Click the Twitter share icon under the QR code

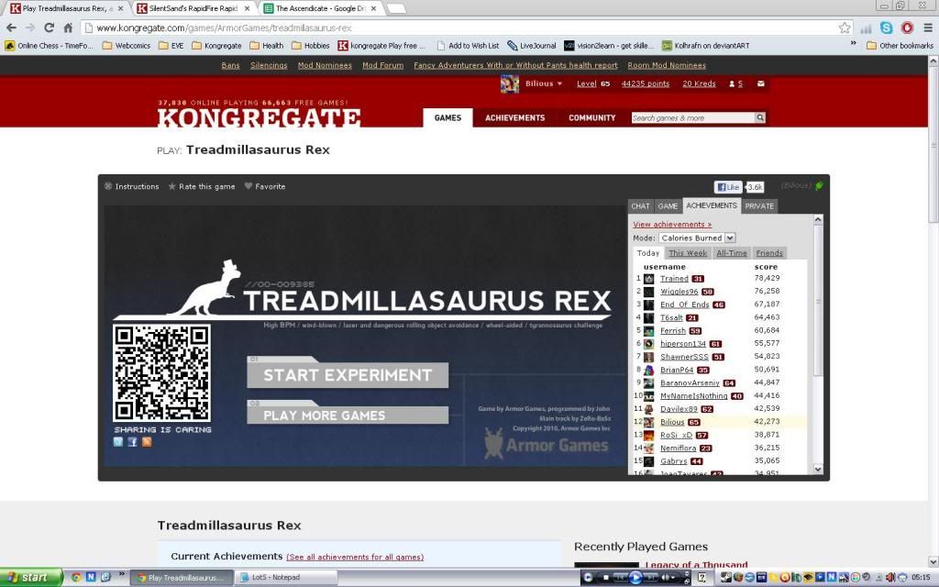(118, 442)
